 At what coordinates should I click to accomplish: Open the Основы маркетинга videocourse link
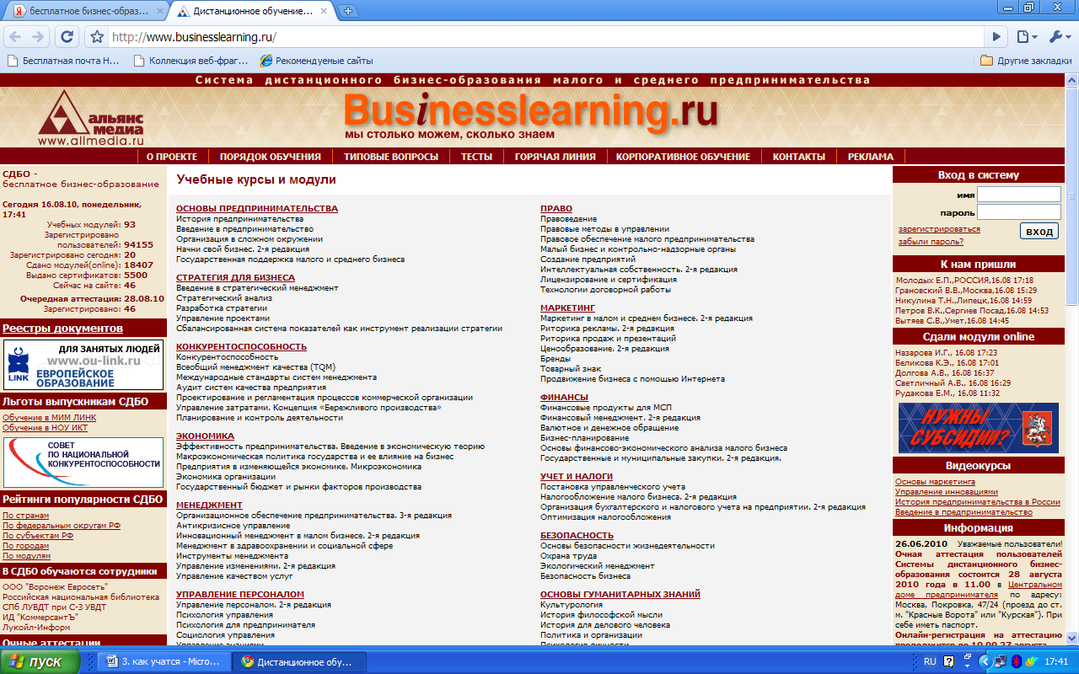935,482
